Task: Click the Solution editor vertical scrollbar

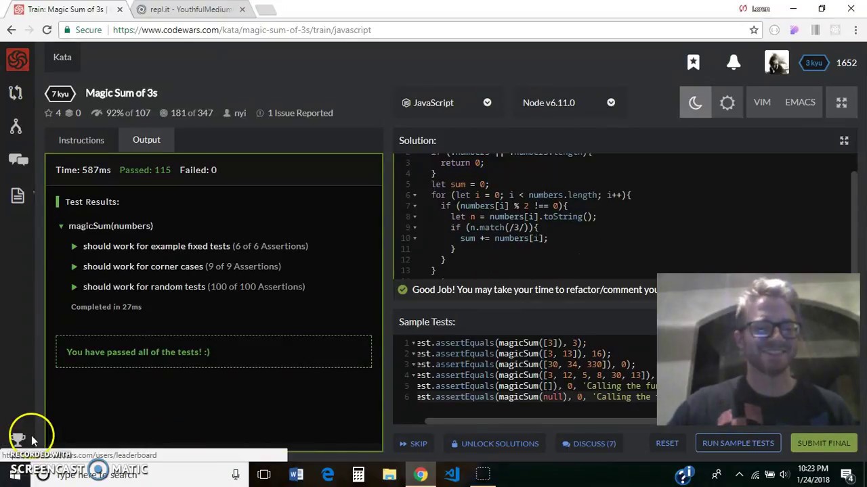Action: click(853, 216)
